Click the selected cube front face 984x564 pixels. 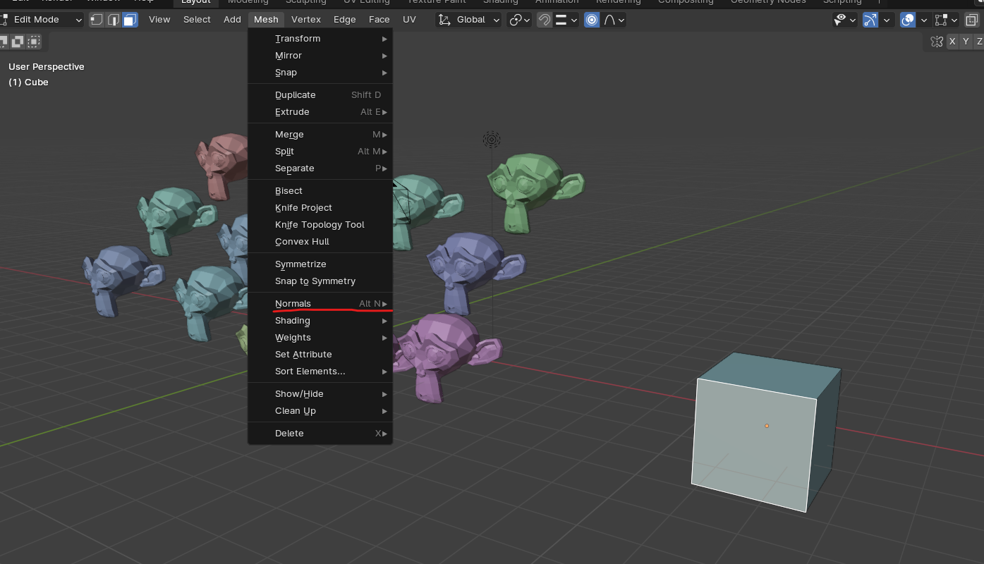coord(753,444)
